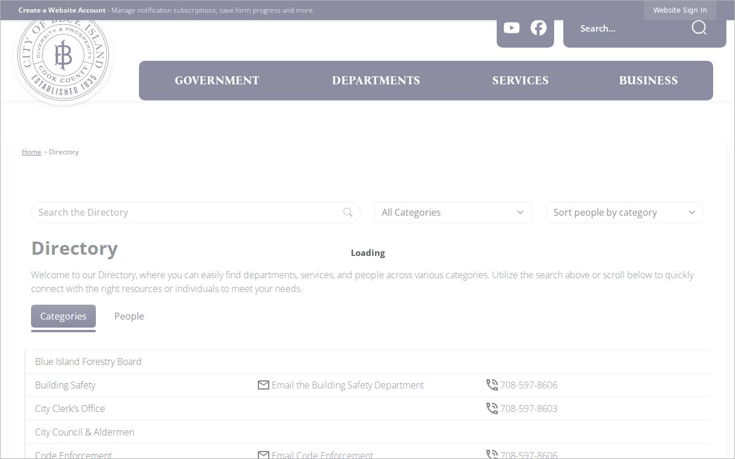Open the Facebook page icon
The image size is (735, 459).
(x=538, y=28)
